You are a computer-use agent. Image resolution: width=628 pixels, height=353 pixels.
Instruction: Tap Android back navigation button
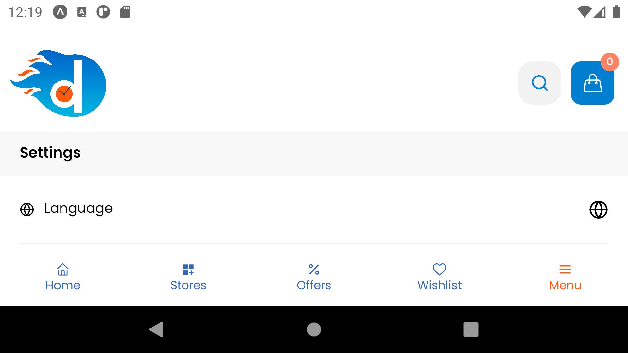coord(156,329)
